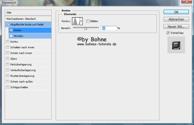The height and width of the screenshot is (125, 194).
Task: Confirm with the OK button
Action: (x=176, y=12)
